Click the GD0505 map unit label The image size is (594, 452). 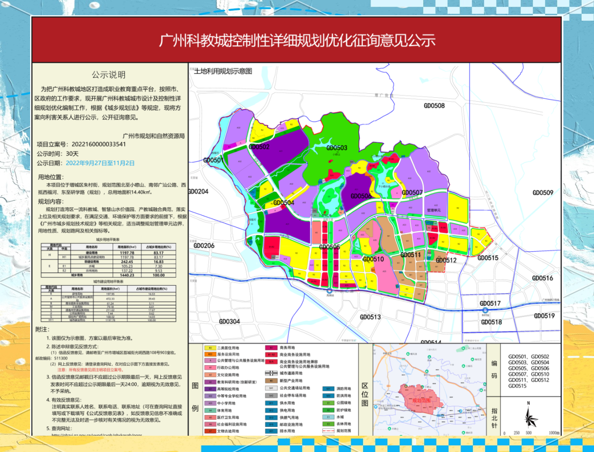pyautogui.click(x=329, y=247)
